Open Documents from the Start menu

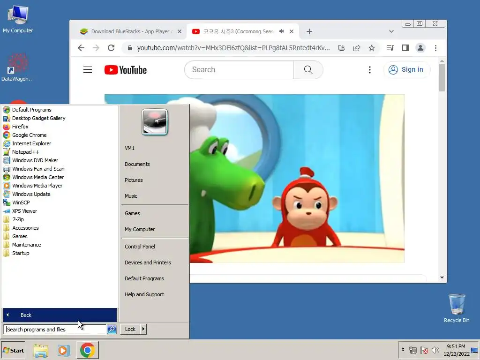click(137, 164)
